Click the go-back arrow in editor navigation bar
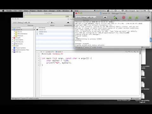The height and width of the screenshot is (114, 152). 41,52
